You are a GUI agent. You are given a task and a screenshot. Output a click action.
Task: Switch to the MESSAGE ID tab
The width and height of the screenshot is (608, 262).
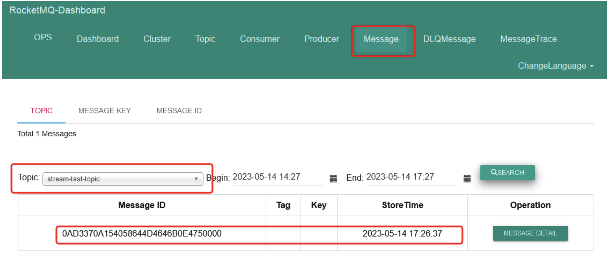pyautogui.click(x=179, y=111)
